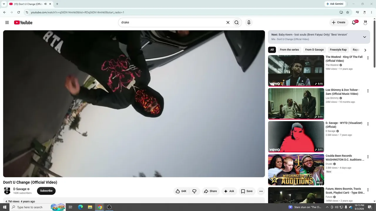Switch to the Don't U Change tab
This screenshot has width=376, height=211.
click(28, 4)
